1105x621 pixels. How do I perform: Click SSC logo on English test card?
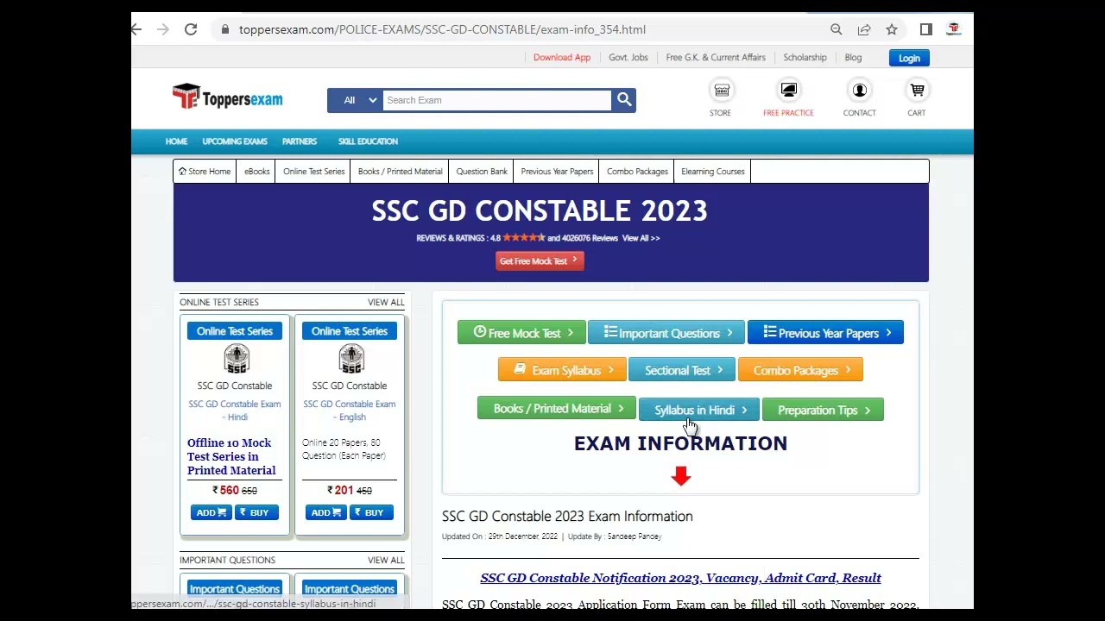[x=350, y=359]
